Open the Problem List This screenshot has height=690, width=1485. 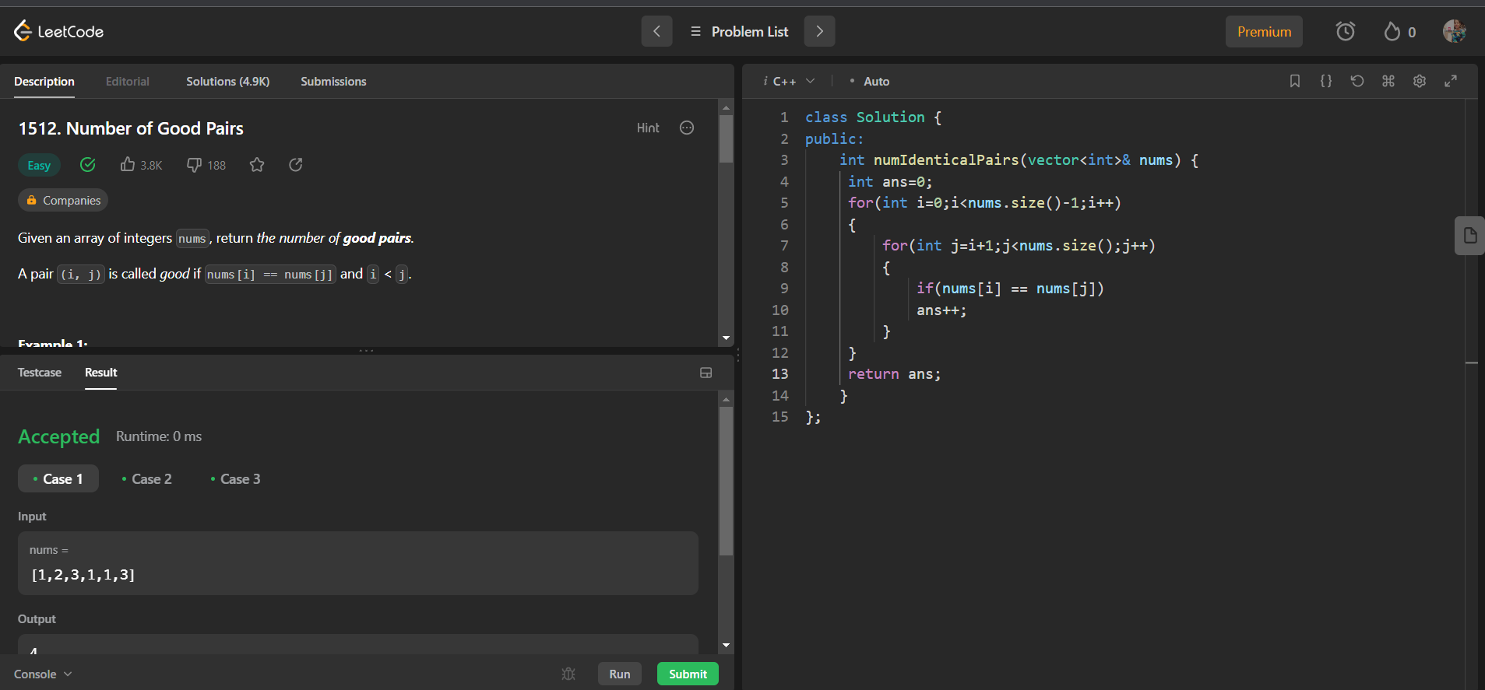(x=739, y=31)
